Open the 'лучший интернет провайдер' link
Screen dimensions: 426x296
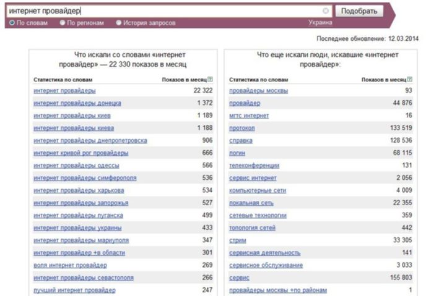click(x=74, y=290)
